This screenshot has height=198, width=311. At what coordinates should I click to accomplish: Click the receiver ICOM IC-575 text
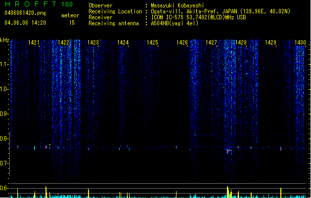(x=198, y=17)
